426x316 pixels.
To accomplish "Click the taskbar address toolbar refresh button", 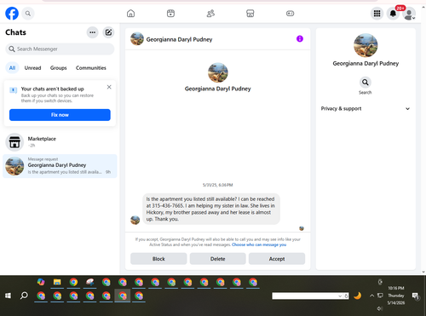I will (x=346, y=296).
